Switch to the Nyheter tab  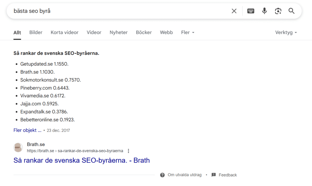coord(119,32)
